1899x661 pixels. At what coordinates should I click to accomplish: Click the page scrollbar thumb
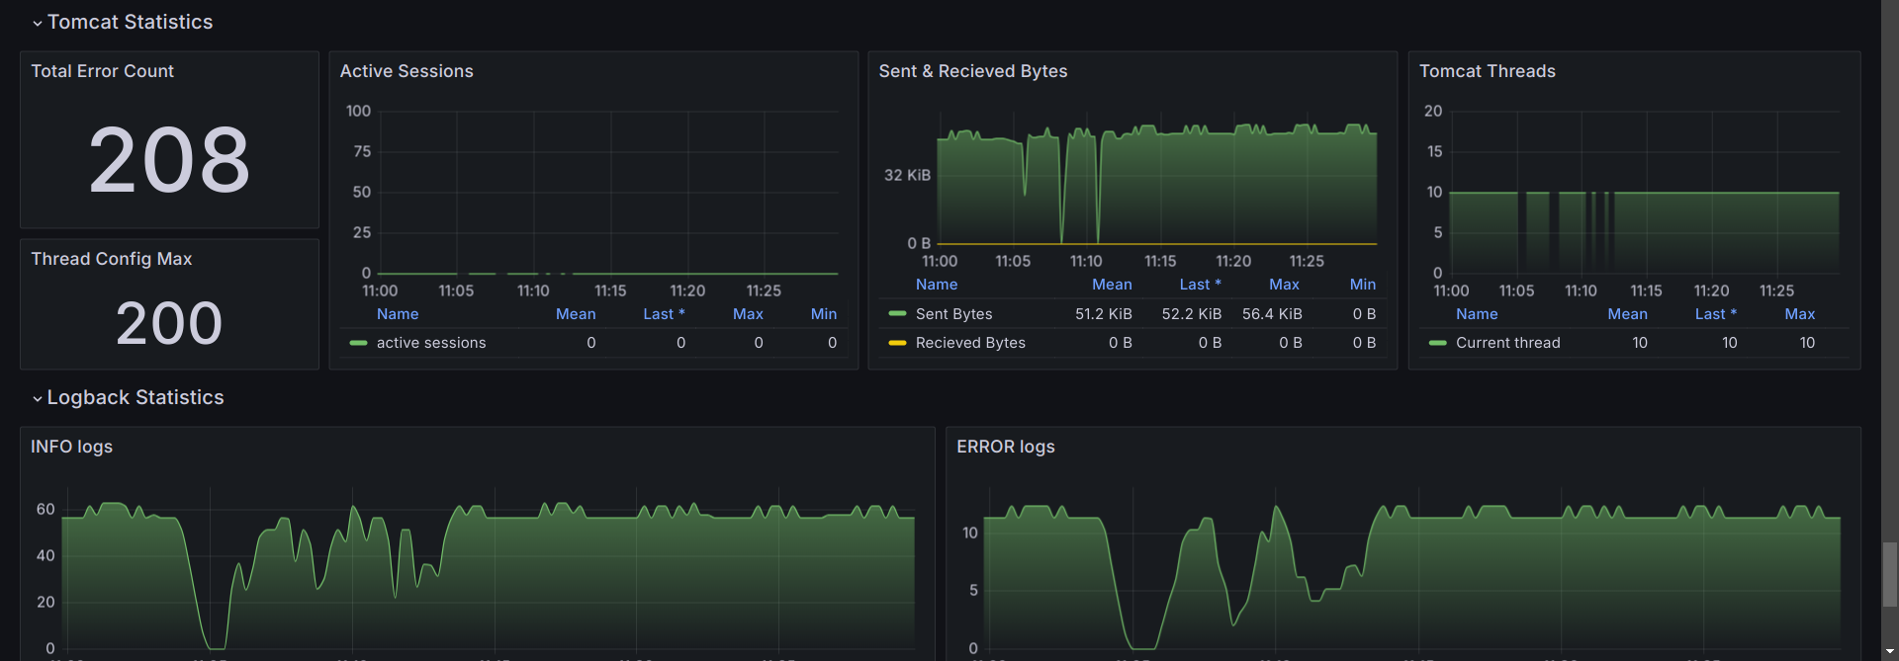click(1890, 572)
